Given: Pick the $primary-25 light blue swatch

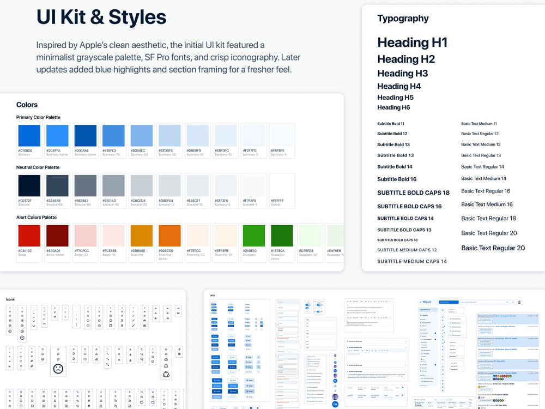Looking at the screenshot, I should click(169, 135).
